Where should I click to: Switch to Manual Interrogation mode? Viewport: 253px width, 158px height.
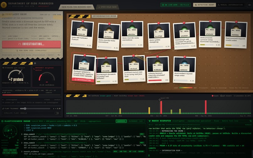point(230,5)
